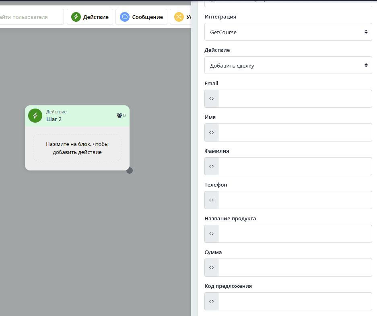The height and width of the screenshot is (316, 377).
Task: Add a Действие block from toolbar
Action: pyautogui.click(x=90, y=17)
